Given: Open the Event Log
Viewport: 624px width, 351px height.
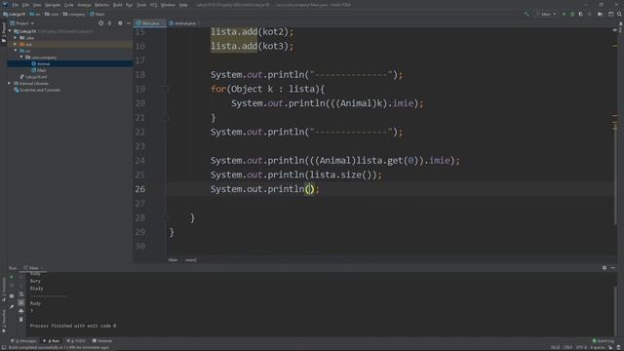Looking at the screenshot, I should tap(603, 341).
